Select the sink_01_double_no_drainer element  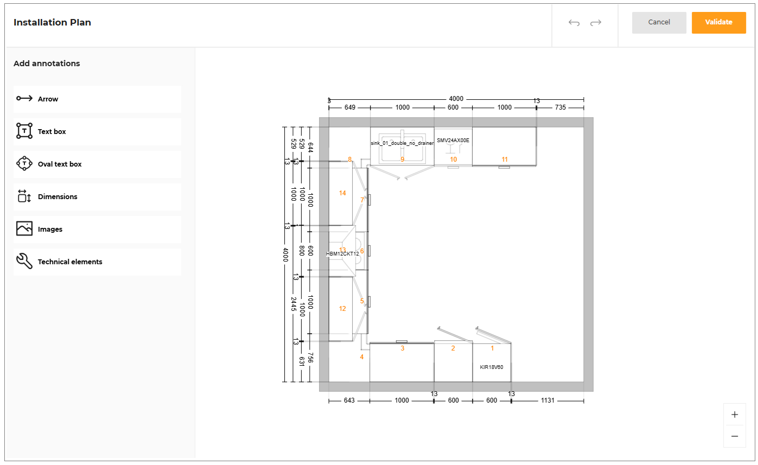402,143
